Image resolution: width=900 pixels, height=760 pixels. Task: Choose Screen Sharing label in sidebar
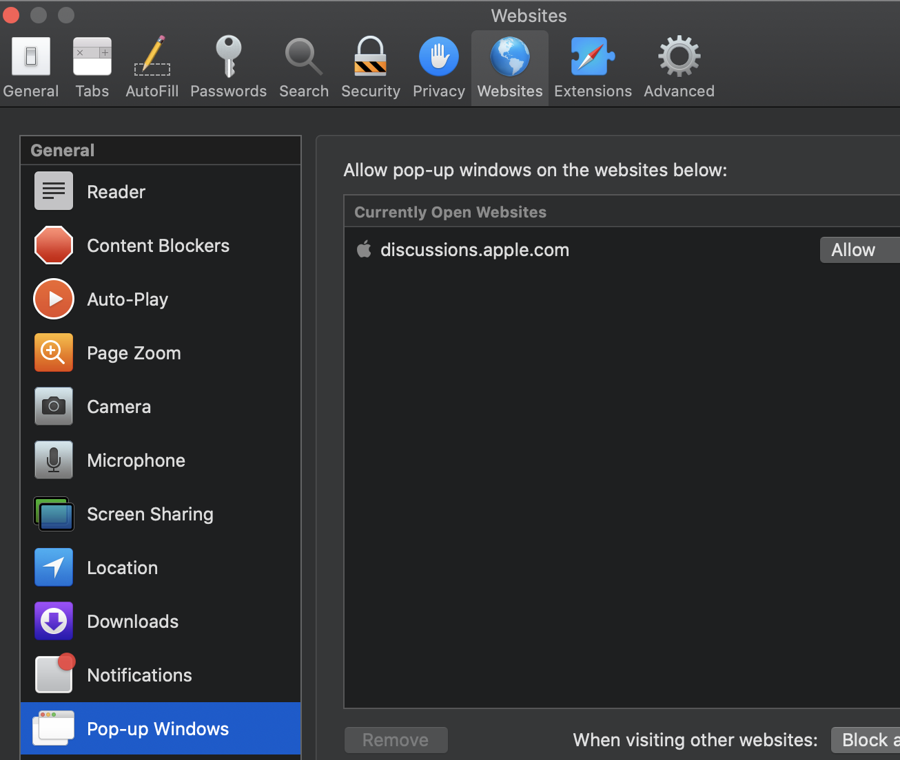(150, 514)
